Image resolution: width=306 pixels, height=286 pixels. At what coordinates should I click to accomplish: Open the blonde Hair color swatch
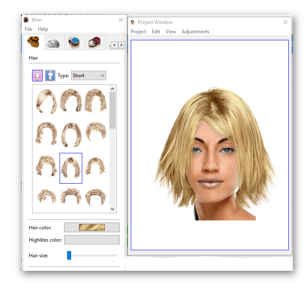[x=92, y=227]
